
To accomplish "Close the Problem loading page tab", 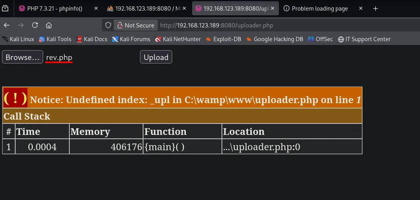I will [361, 9].
